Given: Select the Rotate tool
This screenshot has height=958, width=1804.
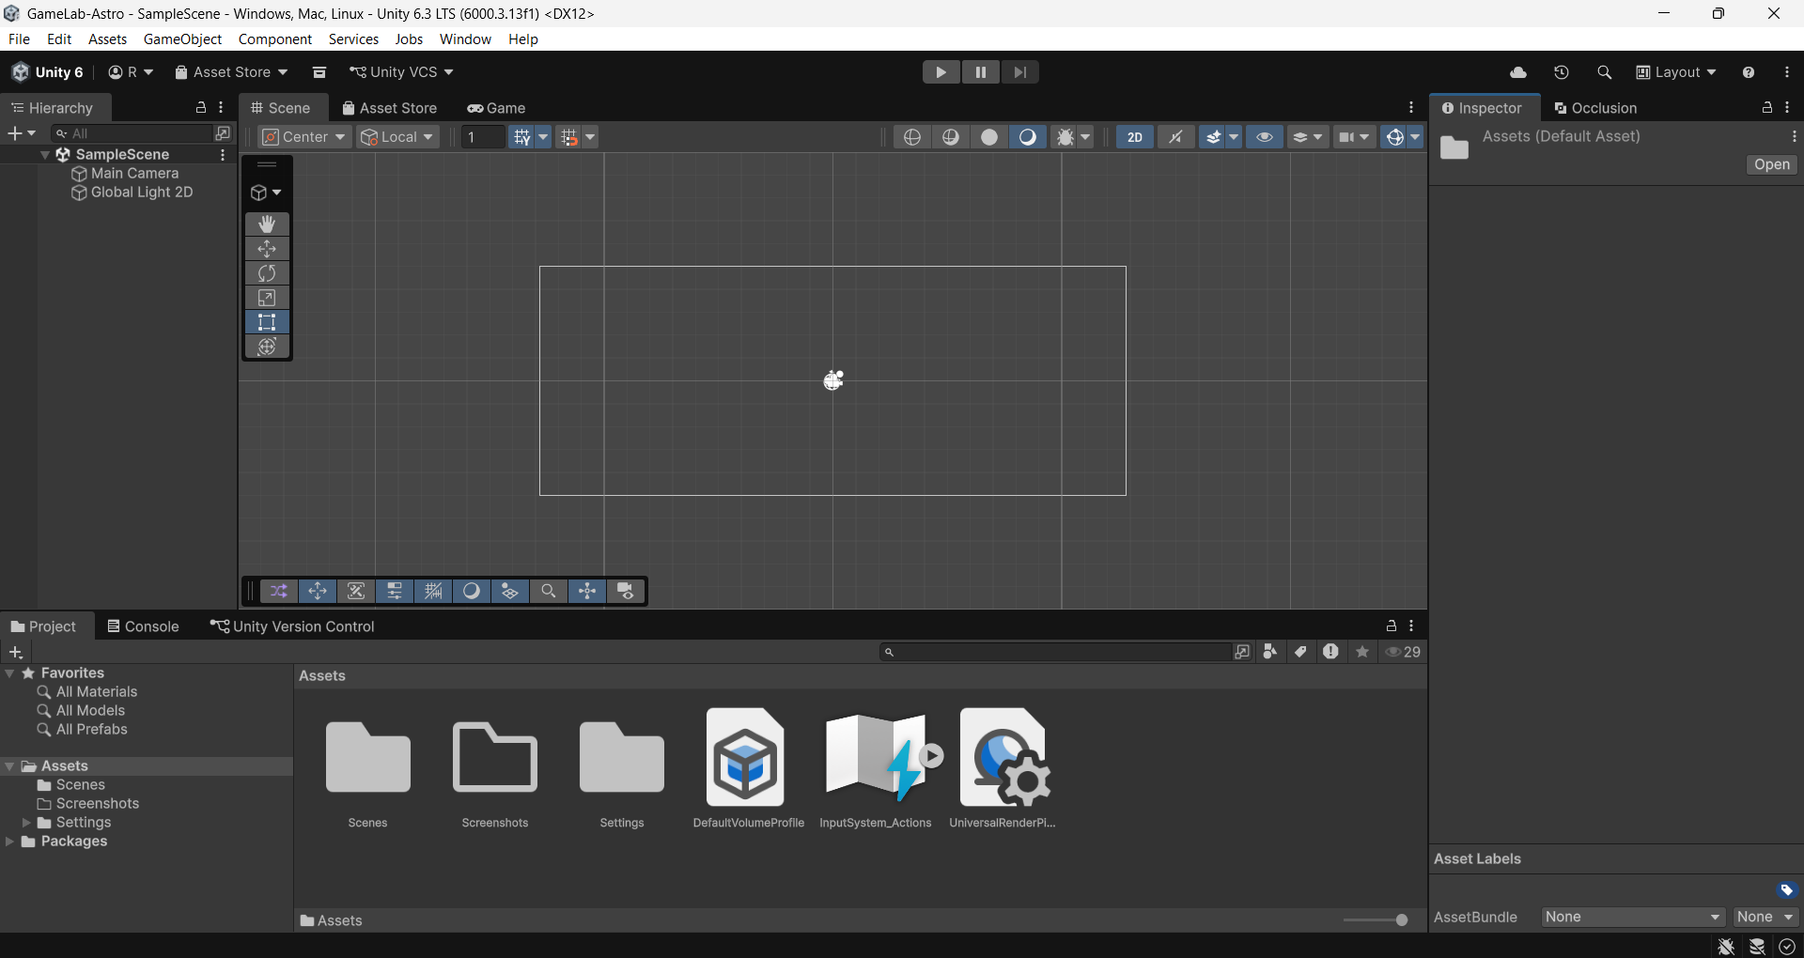Looking at the screenshot, I should coord(267,273).
